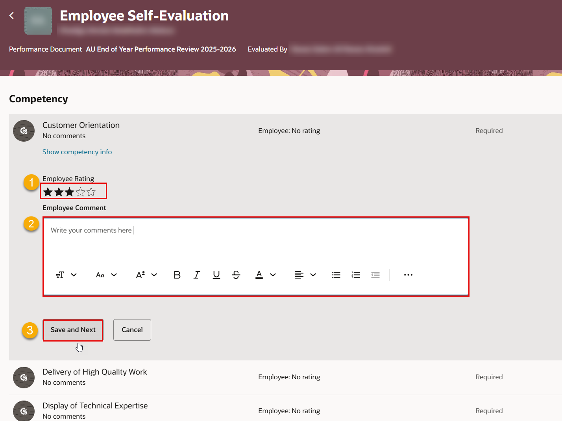Insert a numbered list
562x421 pixels.
[x=356, y=275]
